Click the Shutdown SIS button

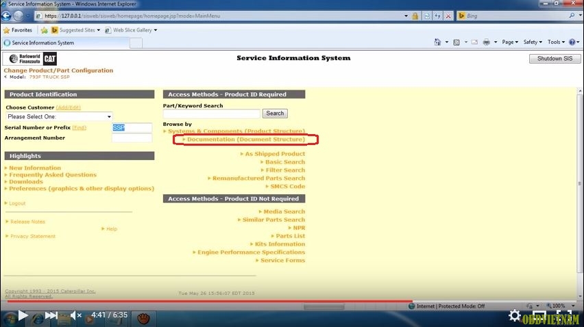coord(554,59)
